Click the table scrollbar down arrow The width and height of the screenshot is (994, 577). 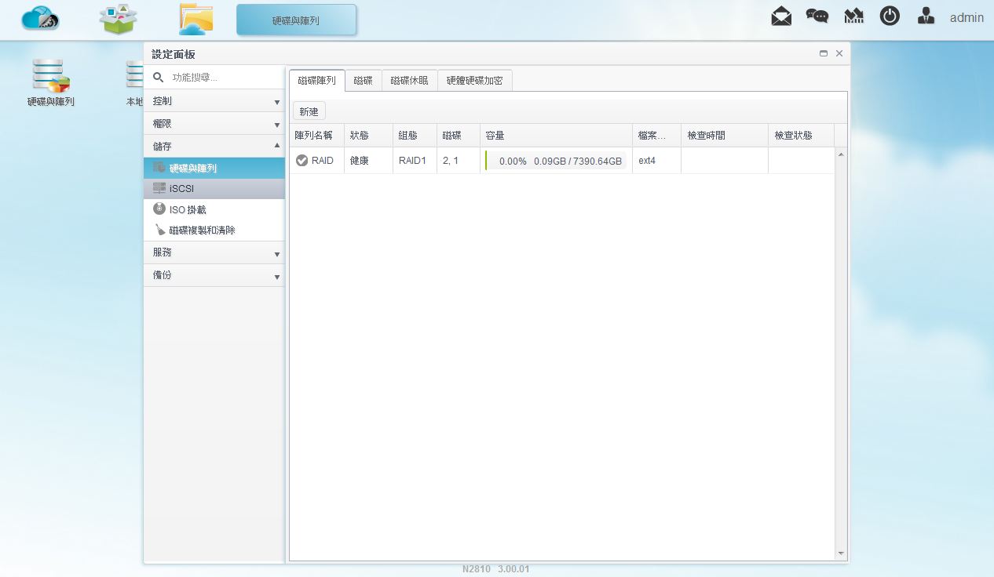[842, 553]
